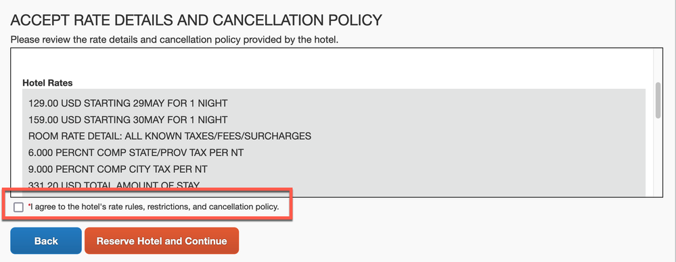Click the Hotel Rates heading
This screenshot has height=262, width=676.
tap(47, 82)
